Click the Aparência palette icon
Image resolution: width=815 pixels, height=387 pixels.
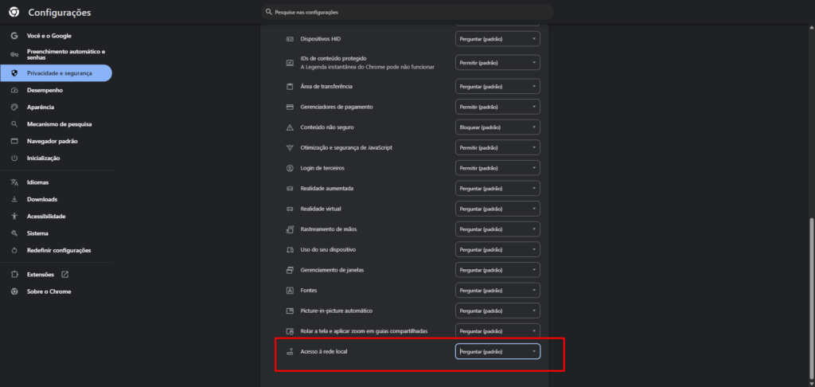14,107
